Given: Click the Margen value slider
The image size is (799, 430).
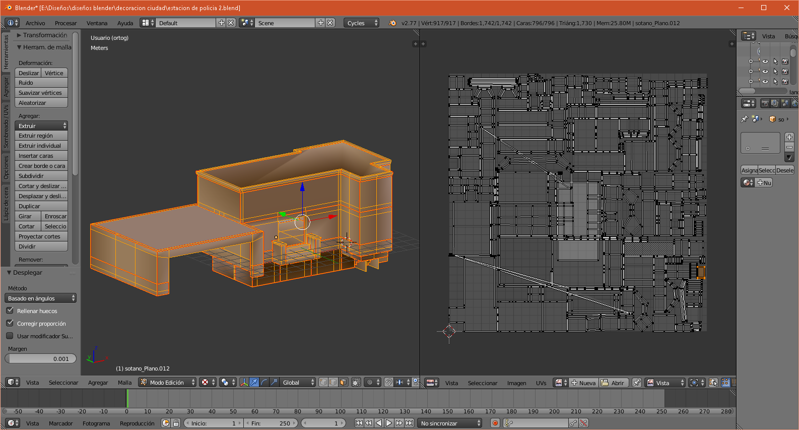Looking at the screenshot, I should (x=41, y=359).
